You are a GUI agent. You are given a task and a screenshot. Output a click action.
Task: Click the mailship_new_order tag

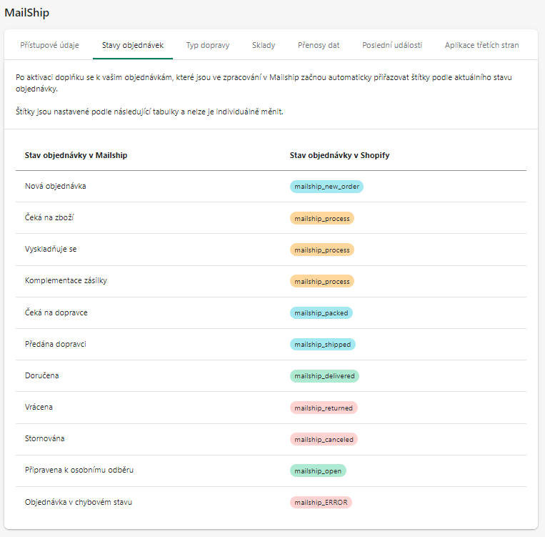point(326,187)
